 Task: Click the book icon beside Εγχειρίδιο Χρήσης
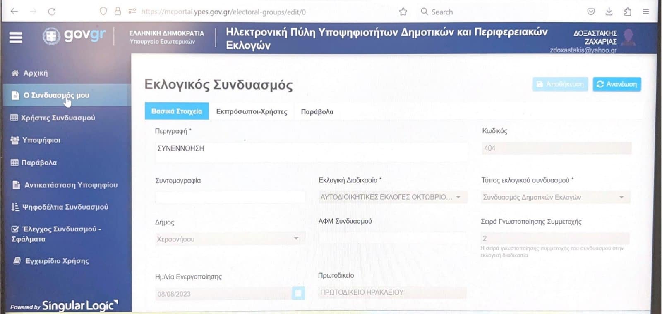pos(17,261)
